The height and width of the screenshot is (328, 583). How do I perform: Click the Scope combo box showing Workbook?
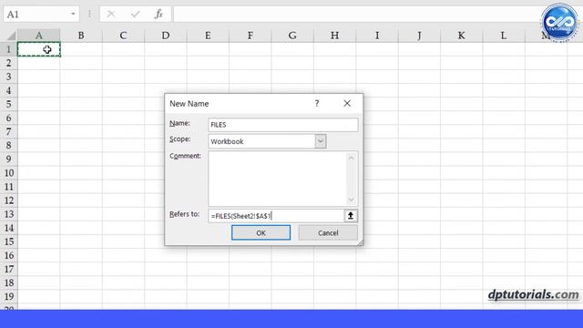267,141
